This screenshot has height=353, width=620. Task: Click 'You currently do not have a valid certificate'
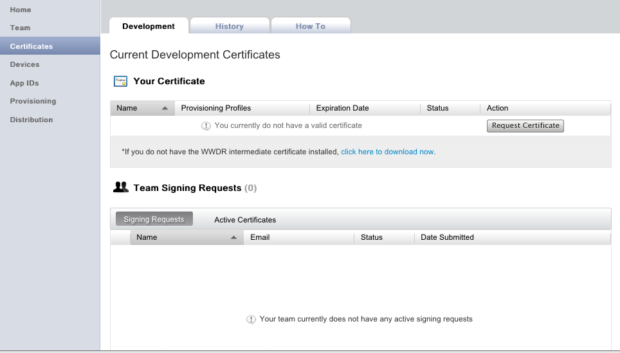(288, 126)
